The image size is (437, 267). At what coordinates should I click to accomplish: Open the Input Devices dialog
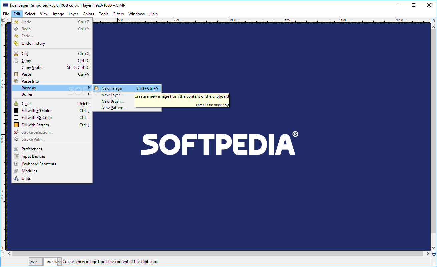pos(52,156)
